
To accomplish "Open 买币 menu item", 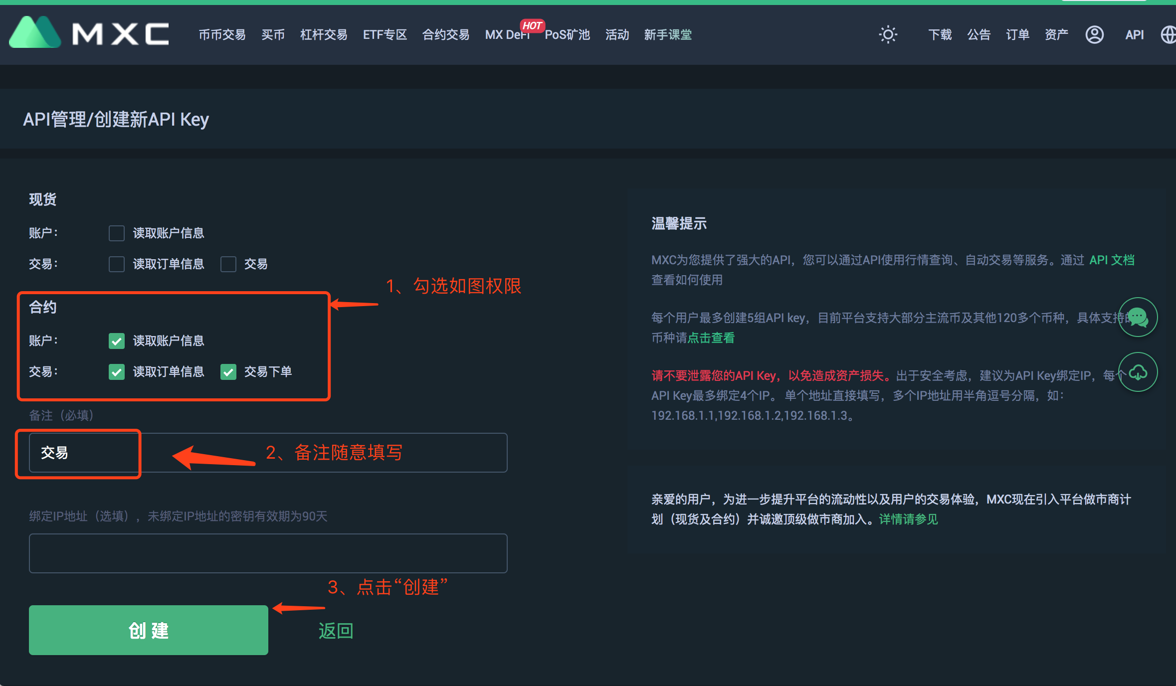I will pos(273,34).
